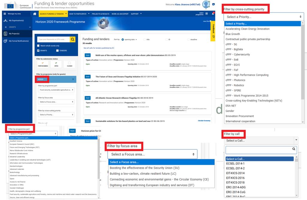
Task: Open the enlarged Select a Priority combo box
Action: (x=264, y=17)
